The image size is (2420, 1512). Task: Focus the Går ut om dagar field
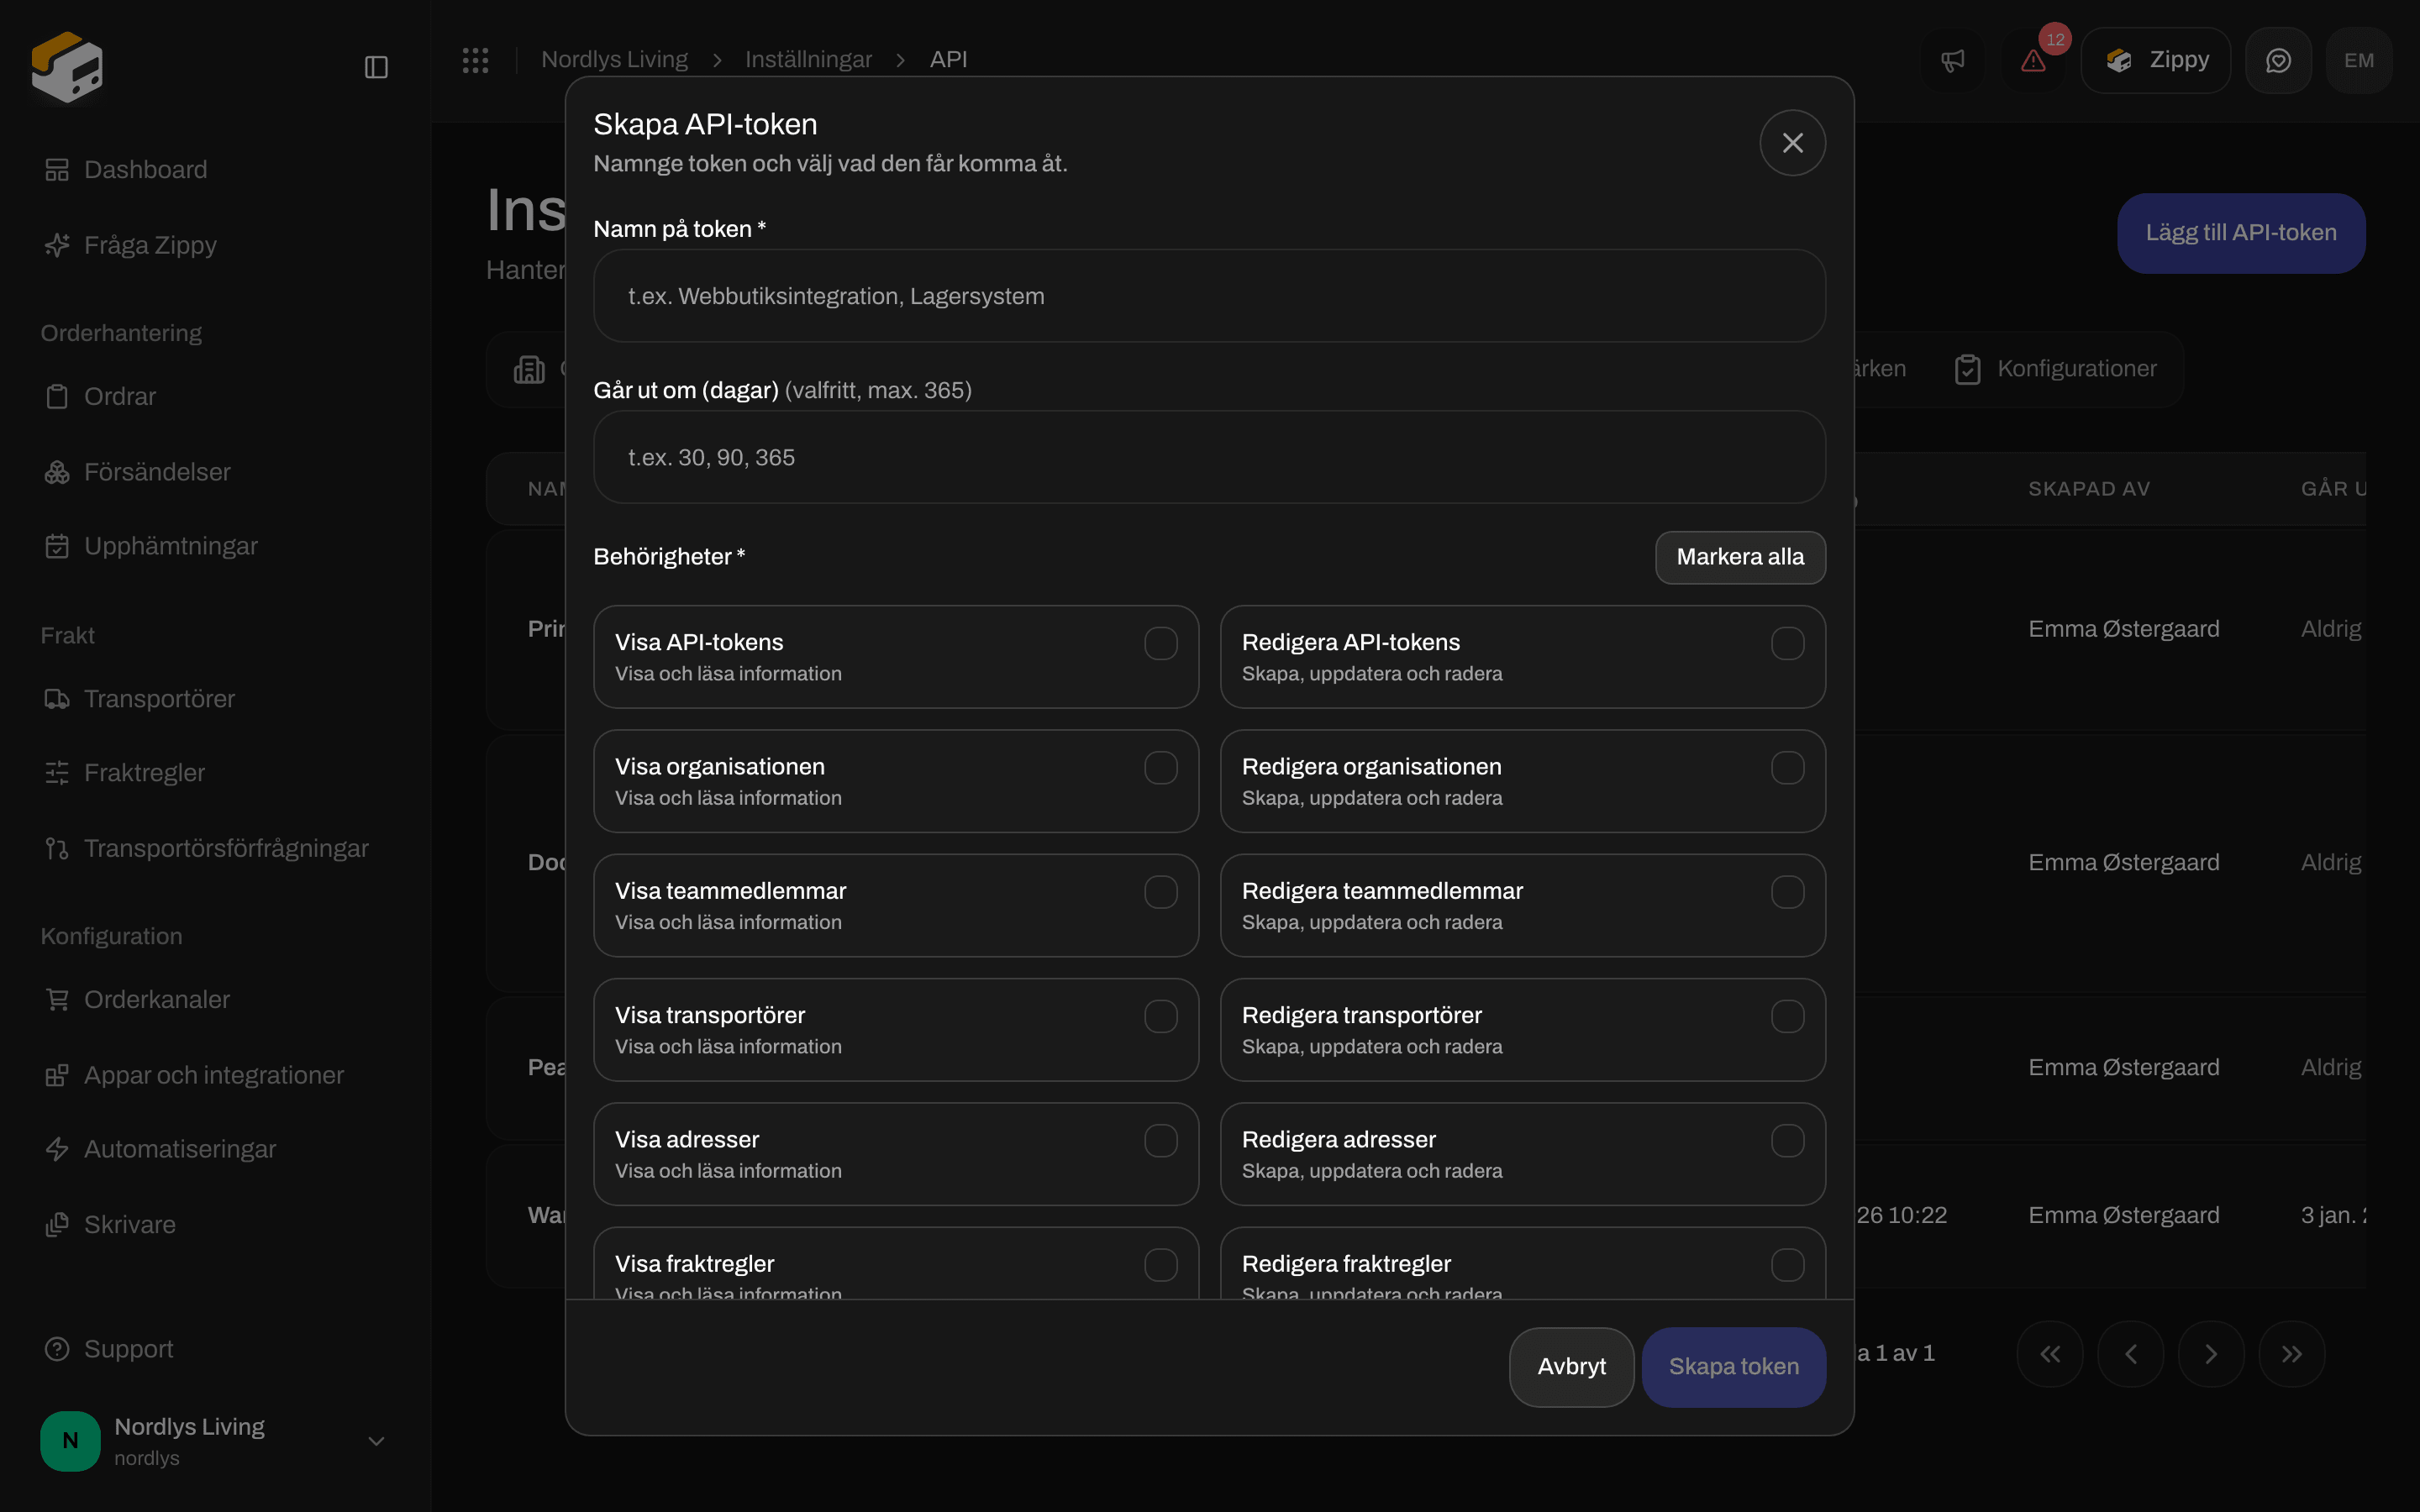coord(1209,457)
